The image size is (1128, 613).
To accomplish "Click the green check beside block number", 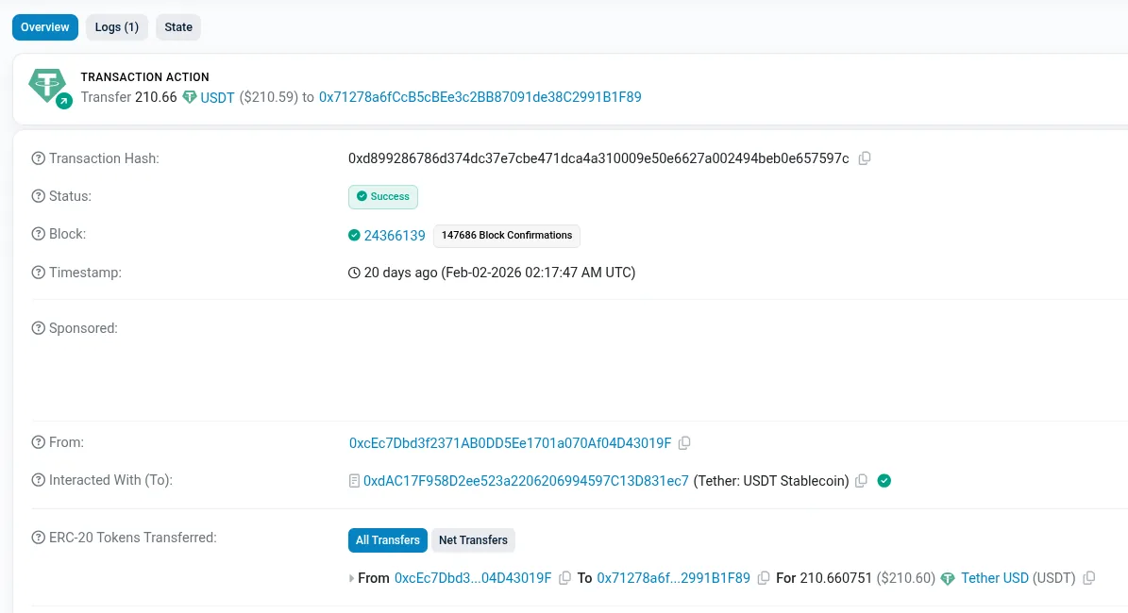I will 353,235.
